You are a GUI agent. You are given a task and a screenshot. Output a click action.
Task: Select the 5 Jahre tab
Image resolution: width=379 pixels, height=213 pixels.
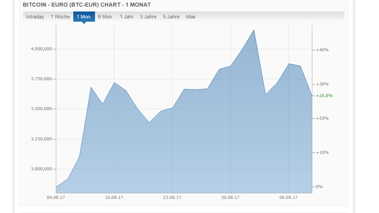click(171, 17)
